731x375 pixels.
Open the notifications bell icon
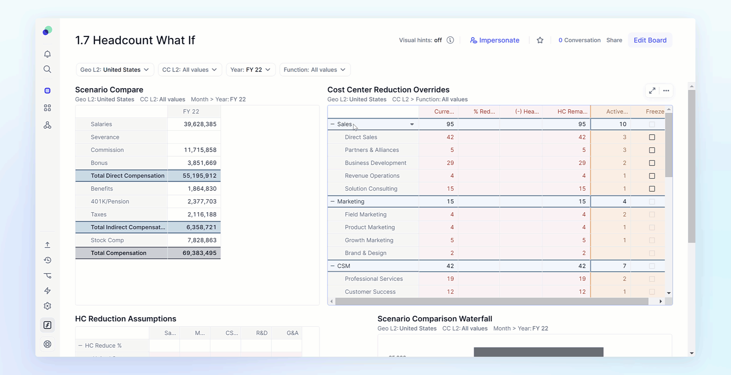coord(47,54)
